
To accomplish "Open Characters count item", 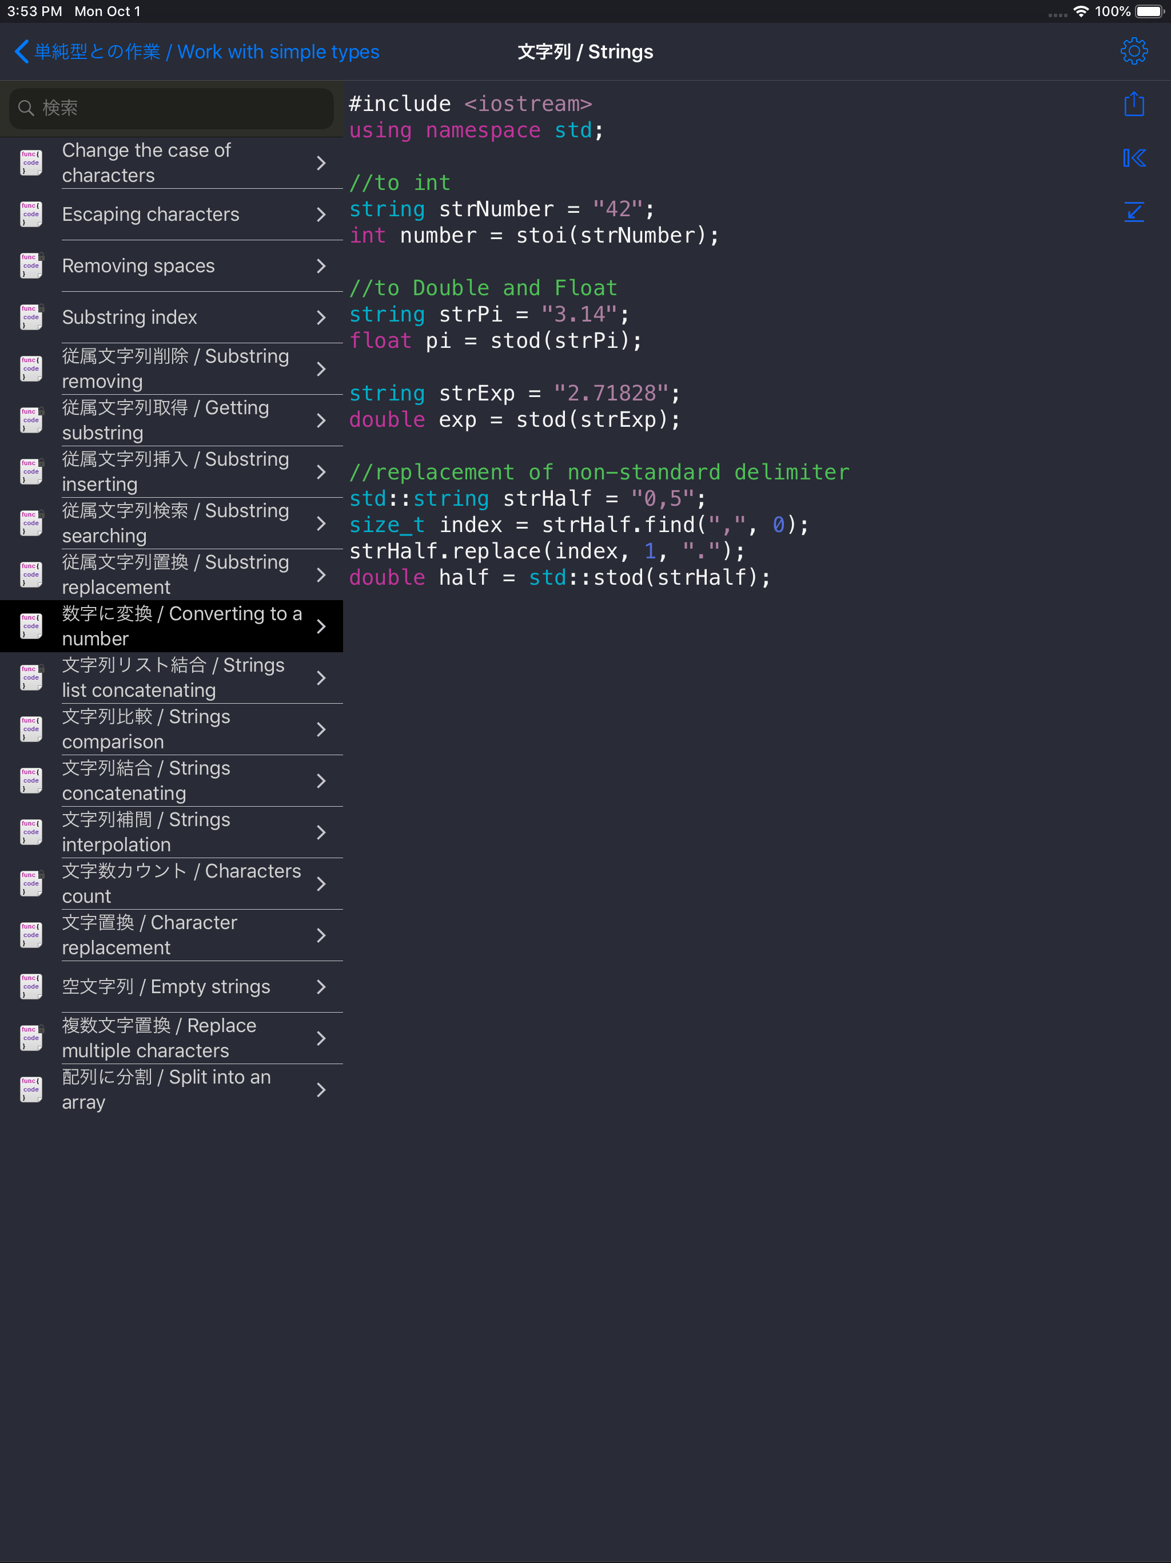I will 181,883.
